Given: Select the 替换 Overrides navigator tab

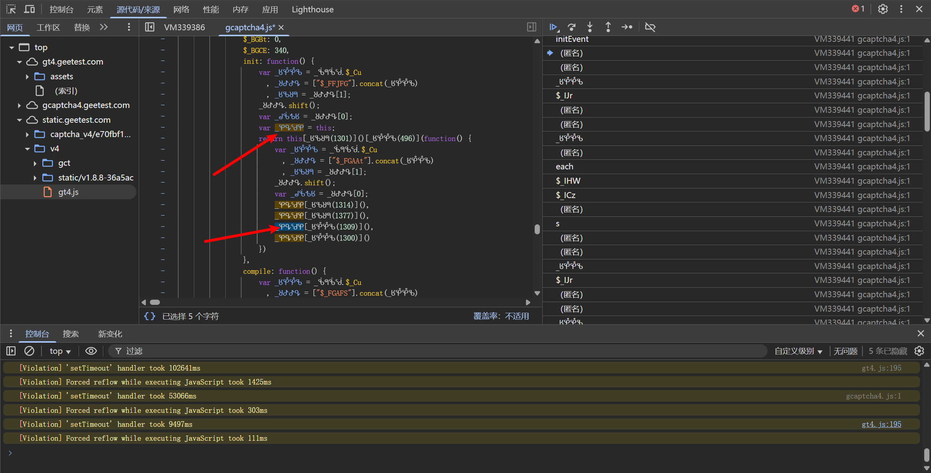Looking at the screenshot, I should (x=82, y=27).
